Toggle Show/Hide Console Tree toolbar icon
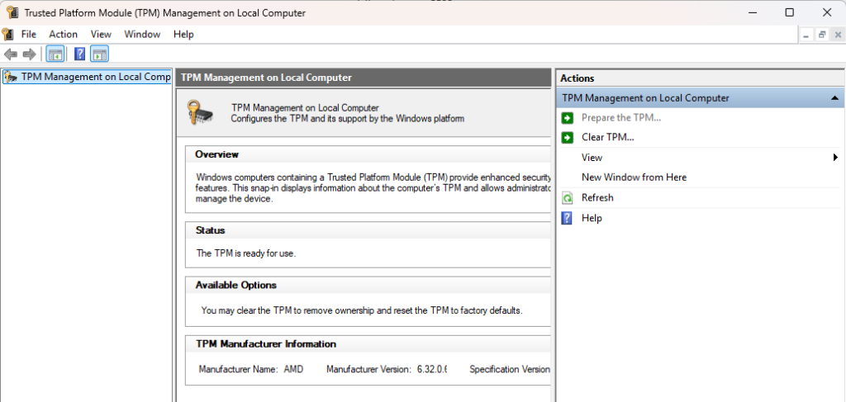 click(x=55, y=54)
